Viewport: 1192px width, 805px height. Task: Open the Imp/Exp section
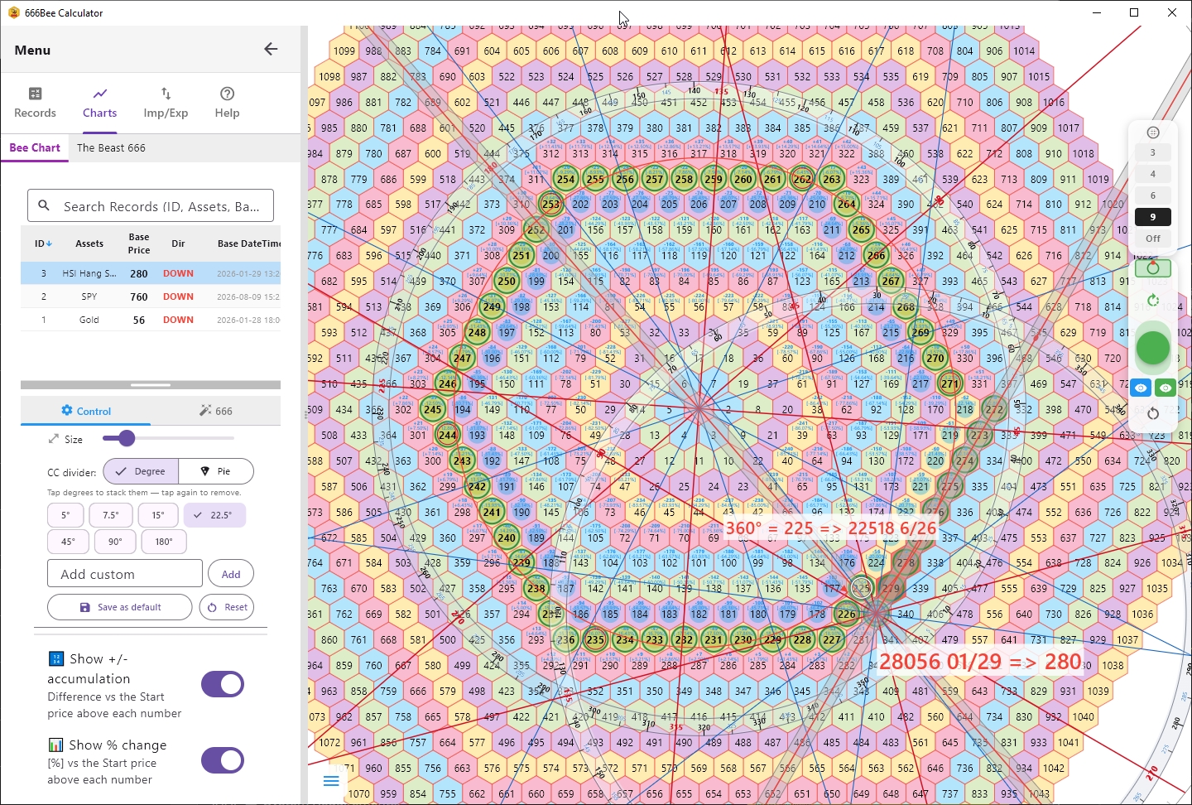pos(166,103)
